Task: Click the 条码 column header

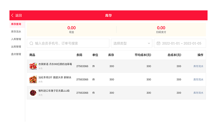Action: 79,55
